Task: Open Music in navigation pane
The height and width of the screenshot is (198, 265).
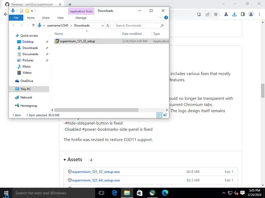Action: (27, 67)
